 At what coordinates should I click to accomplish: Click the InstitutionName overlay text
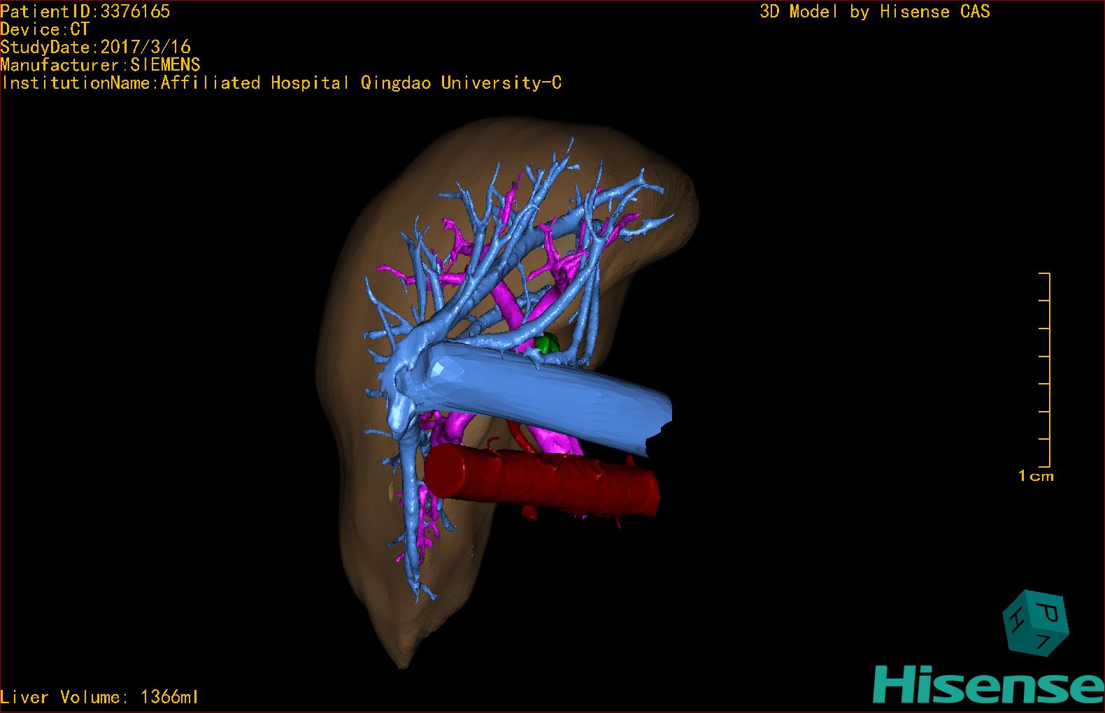coord(281,83)
